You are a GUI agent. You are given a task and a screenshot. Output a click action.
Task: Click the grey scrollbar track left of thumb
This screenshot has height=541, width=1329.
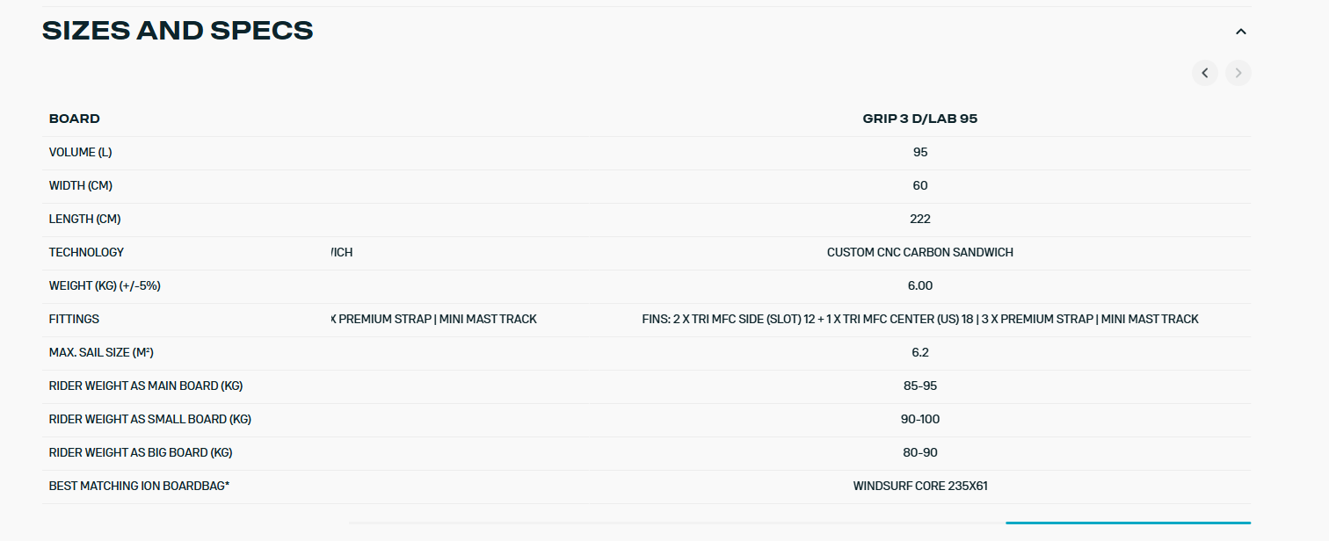(x=677, y=523)
